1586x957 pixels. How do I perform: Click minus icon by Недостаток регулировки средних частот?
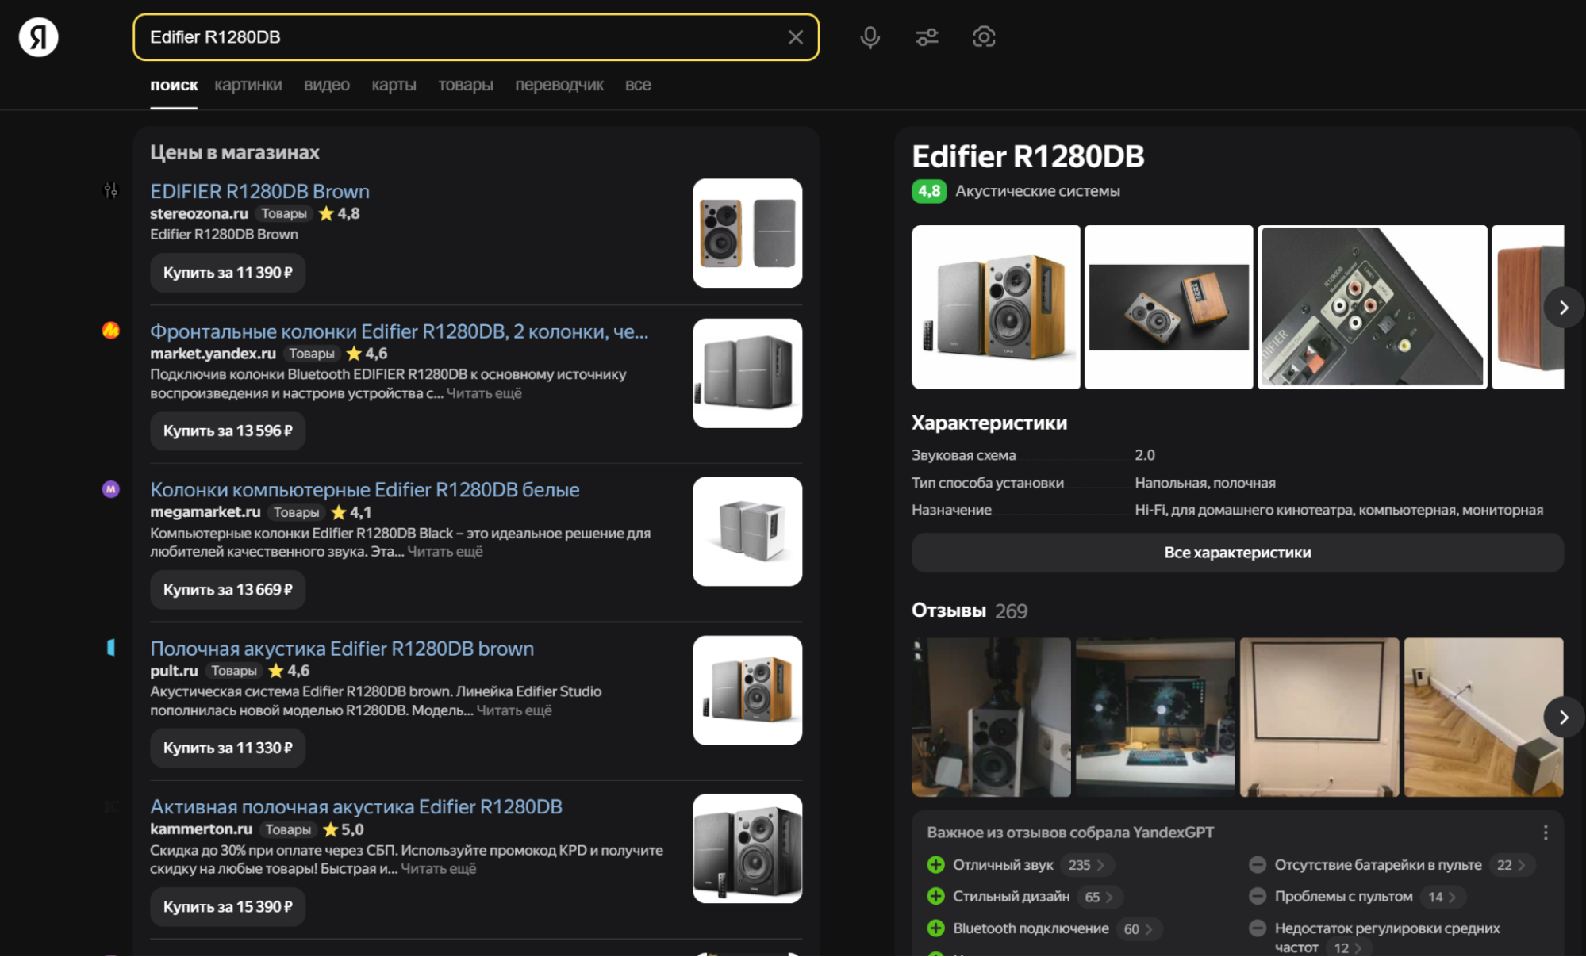click(1258, 928)
